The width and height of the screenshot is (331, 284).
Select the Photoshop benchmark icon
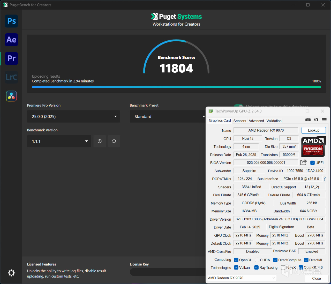coord(11,21)
